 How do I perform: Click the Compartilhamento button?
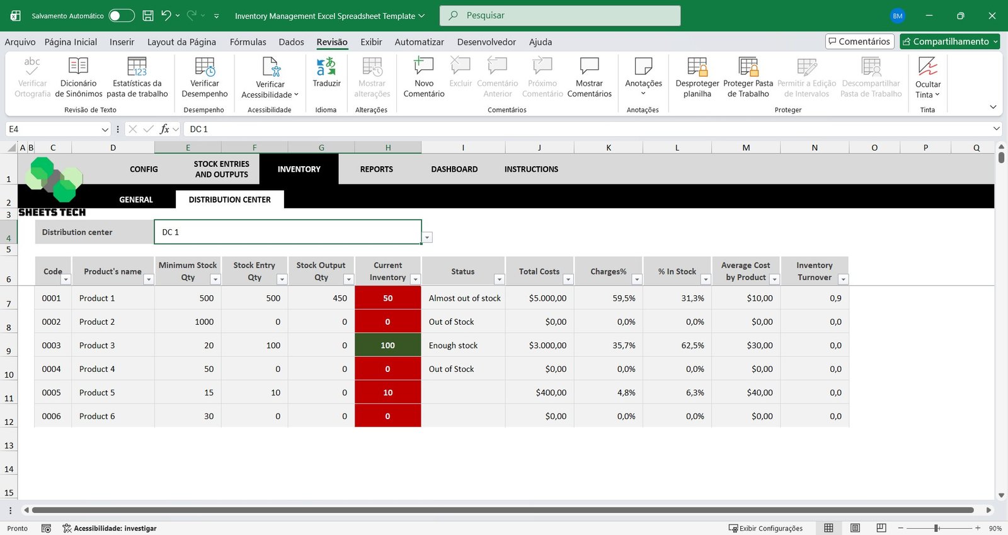[949, 42]
